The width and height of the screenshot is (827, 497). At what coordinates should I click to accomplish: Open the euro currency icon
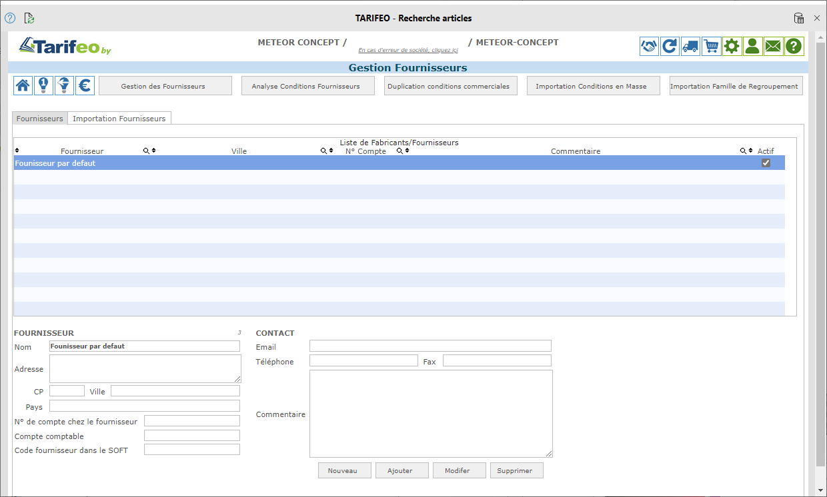(85, 85)
